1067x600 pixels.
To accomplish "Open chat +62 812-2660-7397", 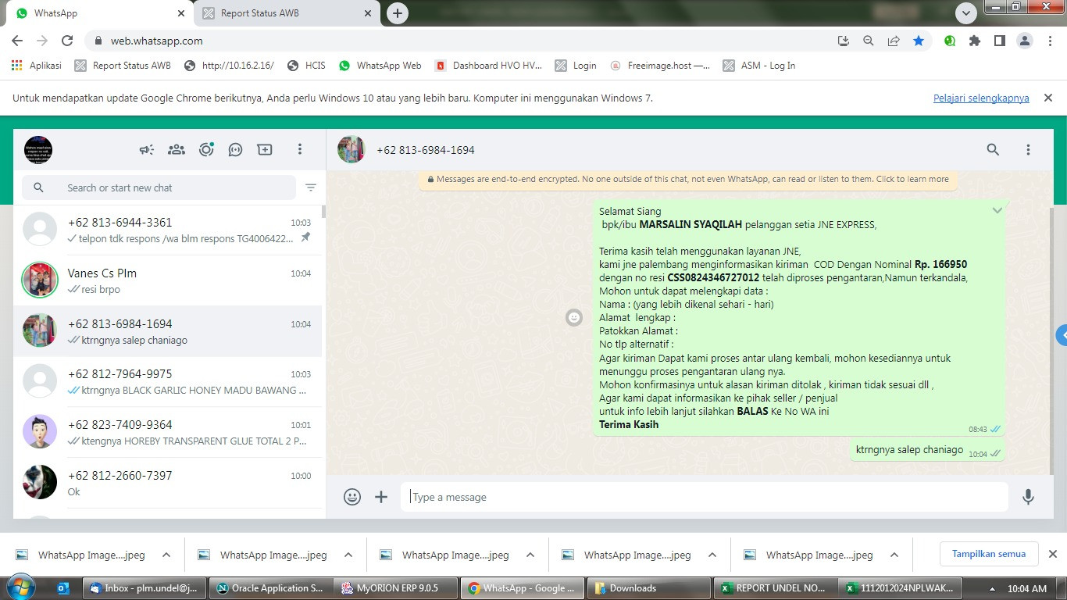I will click(x=167, y=483).
